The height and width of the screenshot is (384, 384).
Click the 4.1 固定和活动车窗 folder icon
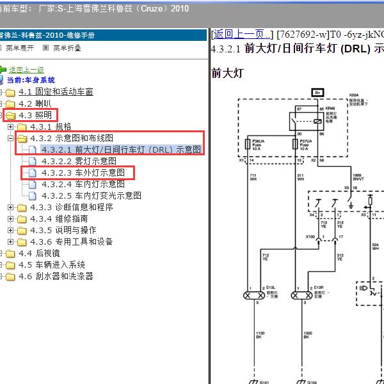coord(10,93)
